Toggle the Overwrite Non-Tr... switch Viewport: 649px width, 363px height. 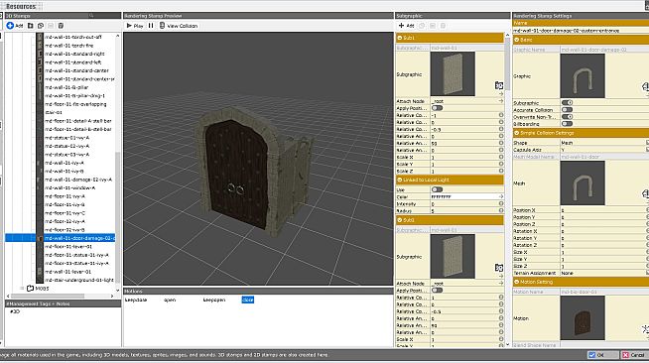point(567,117)
